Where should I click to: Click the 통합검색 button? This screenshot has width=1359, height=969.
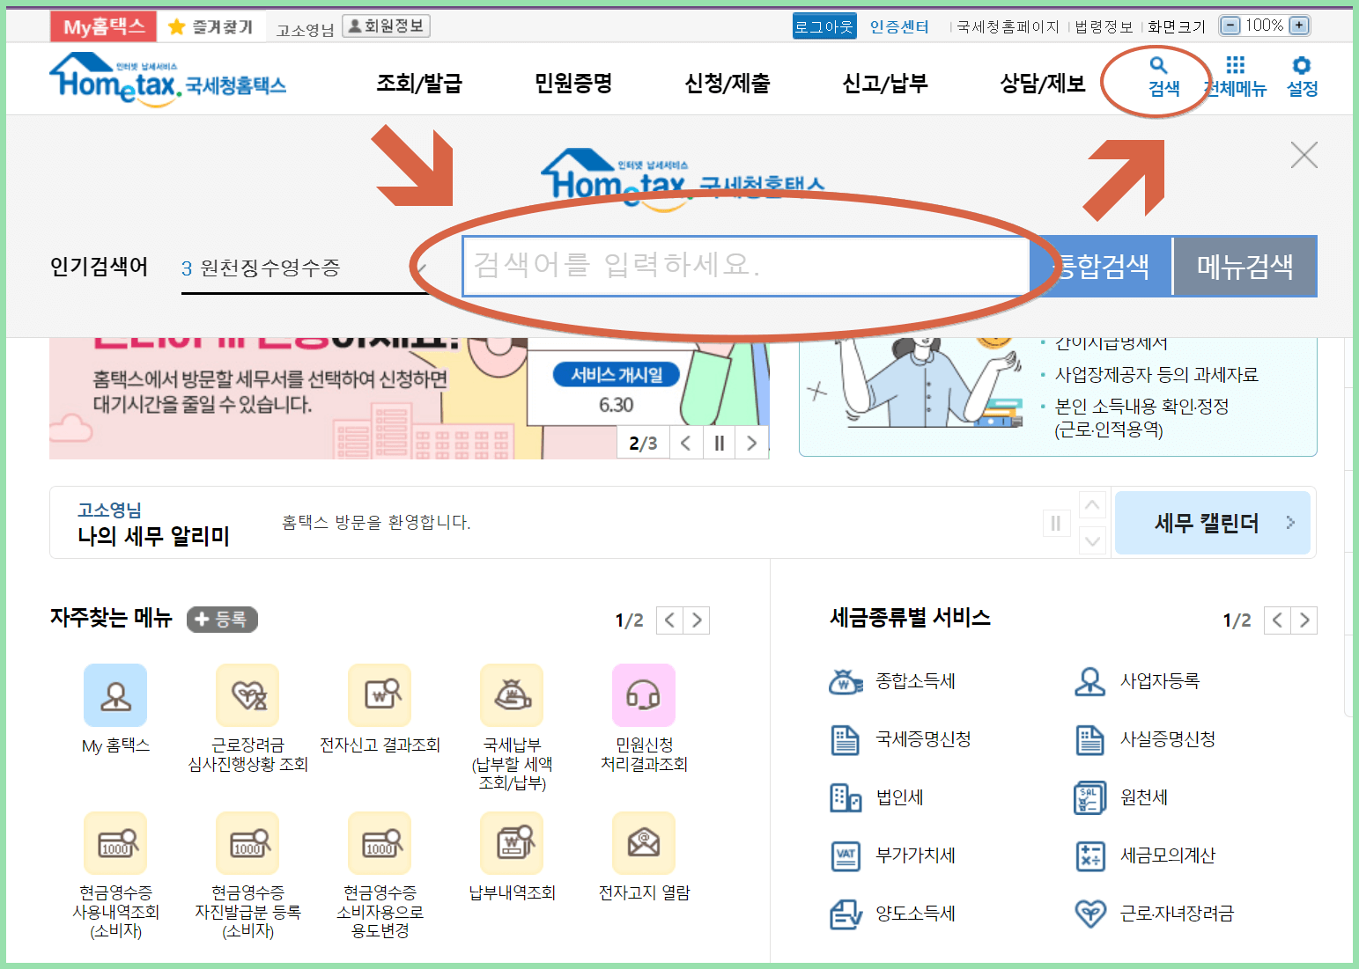click(x=1101, y=266)
